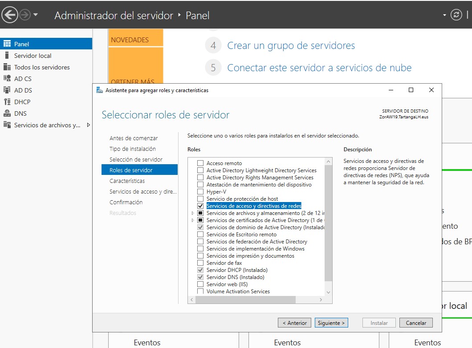472x348 pixels.
Task: Click the DHCP role icon
Action: click(x=7, y=101)
